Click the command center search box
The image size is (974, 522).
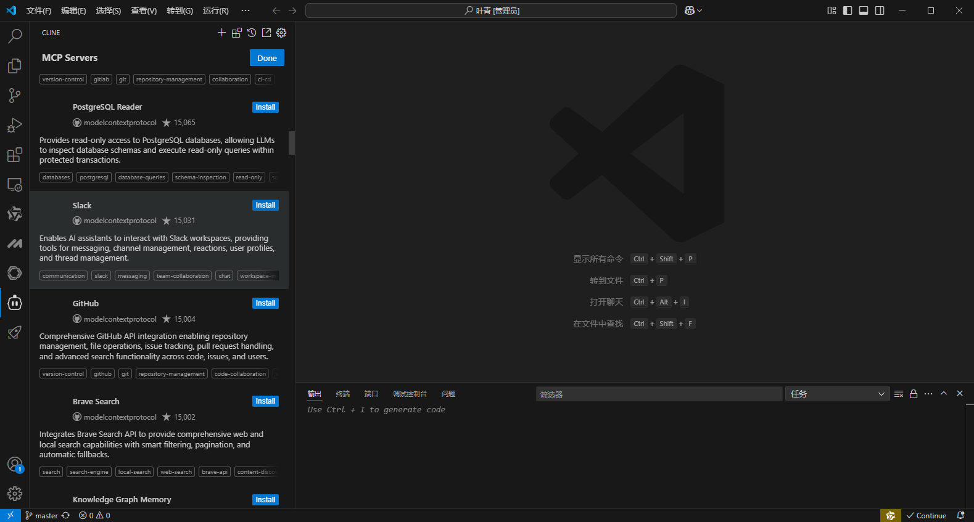[x=491, y=10]
